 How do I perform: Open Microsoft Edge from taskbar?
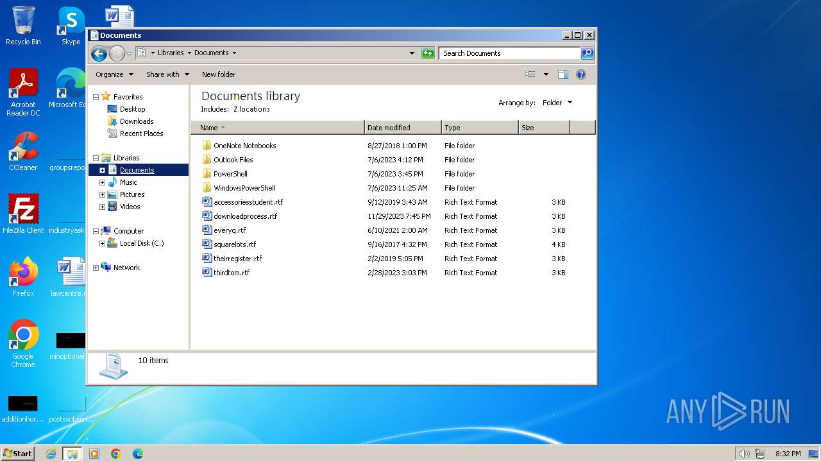pyautogui.click(x=138, y=454)
